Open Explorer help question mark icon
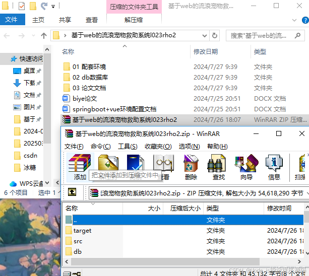 (x=305, y=20)
